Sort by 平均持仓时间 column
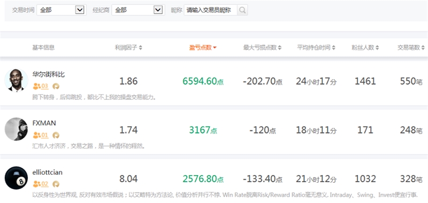Viewport: 428px width, 203px height. coord(316,48)
